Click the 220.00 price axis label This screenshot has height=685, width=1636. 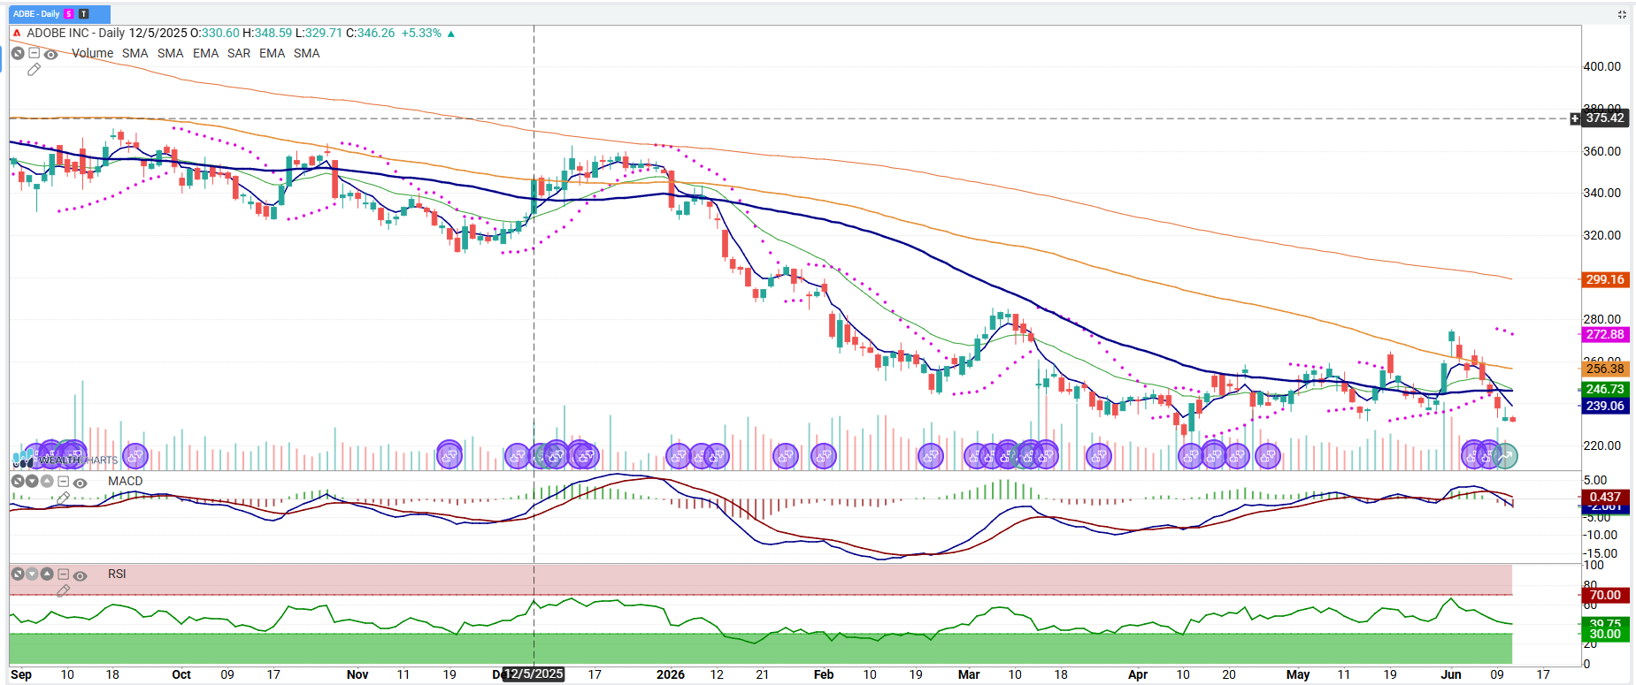pos(1602,445)
